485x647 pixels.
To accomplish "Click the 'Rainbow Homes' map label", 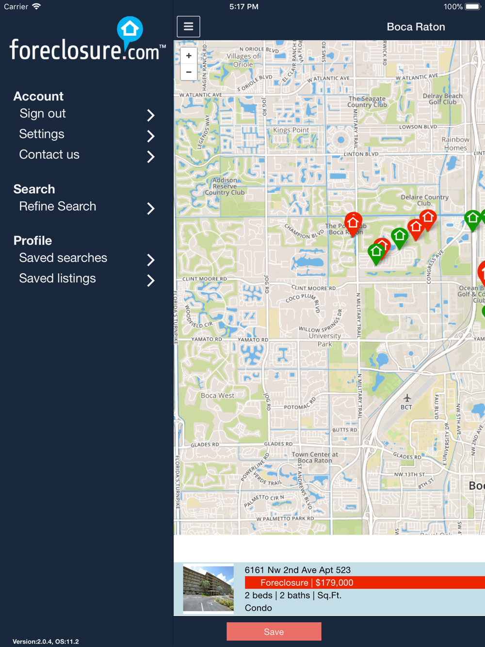I will pos(455,144).
